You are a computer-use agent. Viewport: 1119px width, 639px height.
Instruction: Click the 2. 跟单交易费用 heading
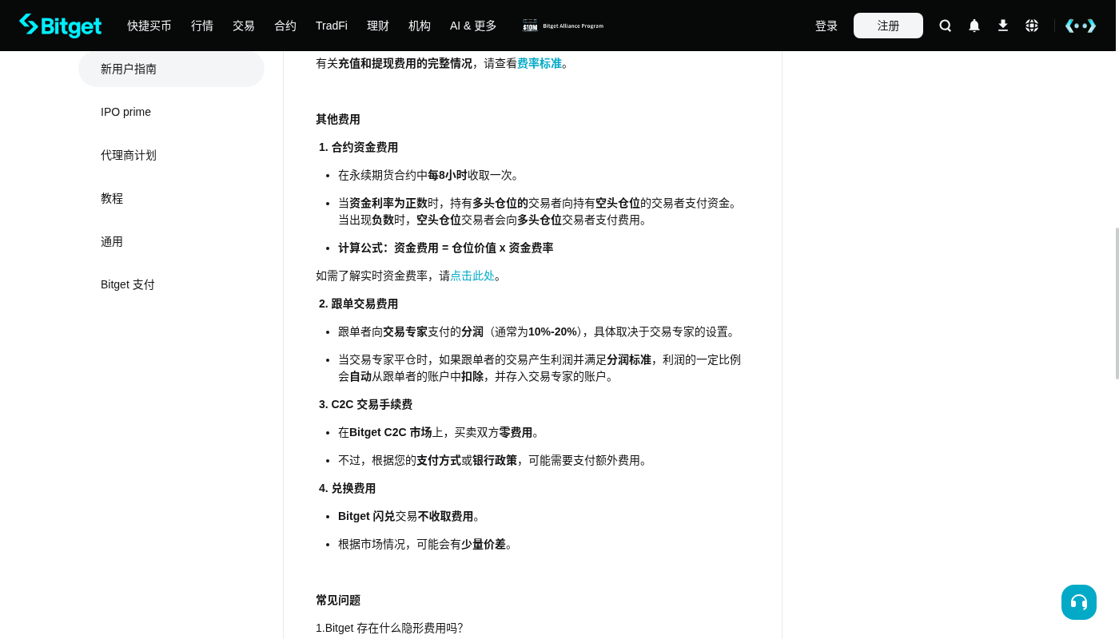point(358,304)
